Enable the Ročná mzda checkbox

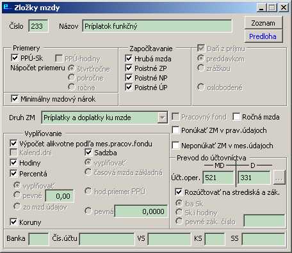[x=236, y=117]
